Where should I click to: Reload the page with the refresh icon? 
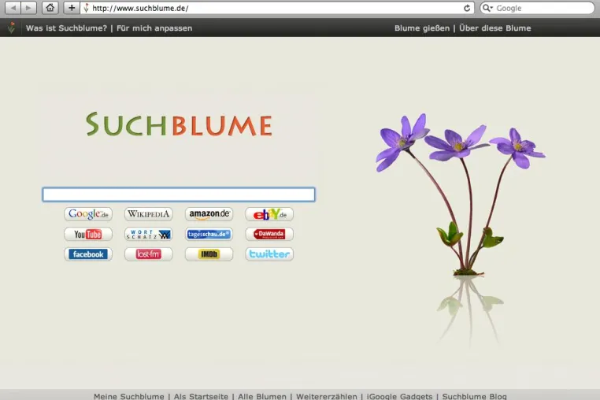click(467, 8)
